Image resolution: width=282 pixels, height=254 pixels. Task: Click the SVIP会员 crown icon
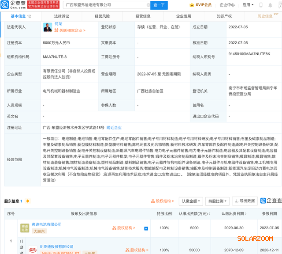[x=192, y=5]
